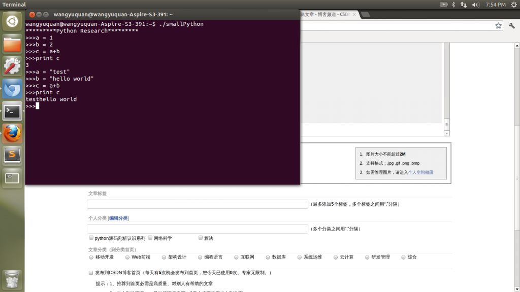Focus the Terminal launcher icon
This screenshot has height=292, width=520.
12,111
